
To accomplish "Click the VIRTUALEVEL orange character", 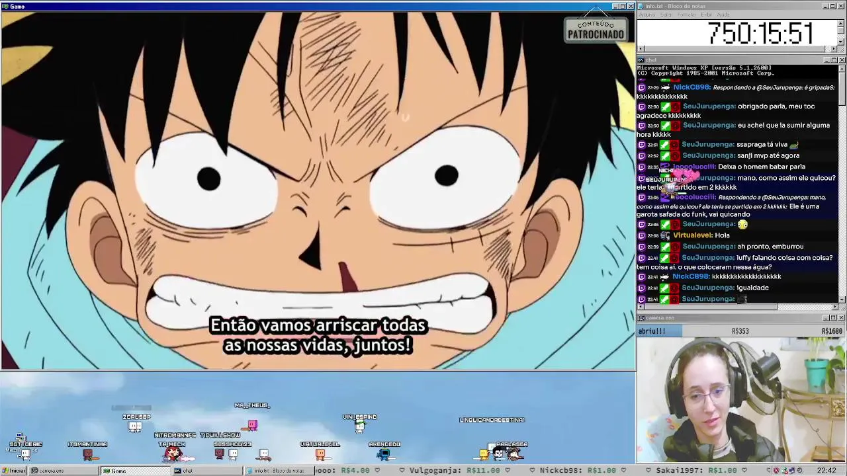I will point(320,454).
